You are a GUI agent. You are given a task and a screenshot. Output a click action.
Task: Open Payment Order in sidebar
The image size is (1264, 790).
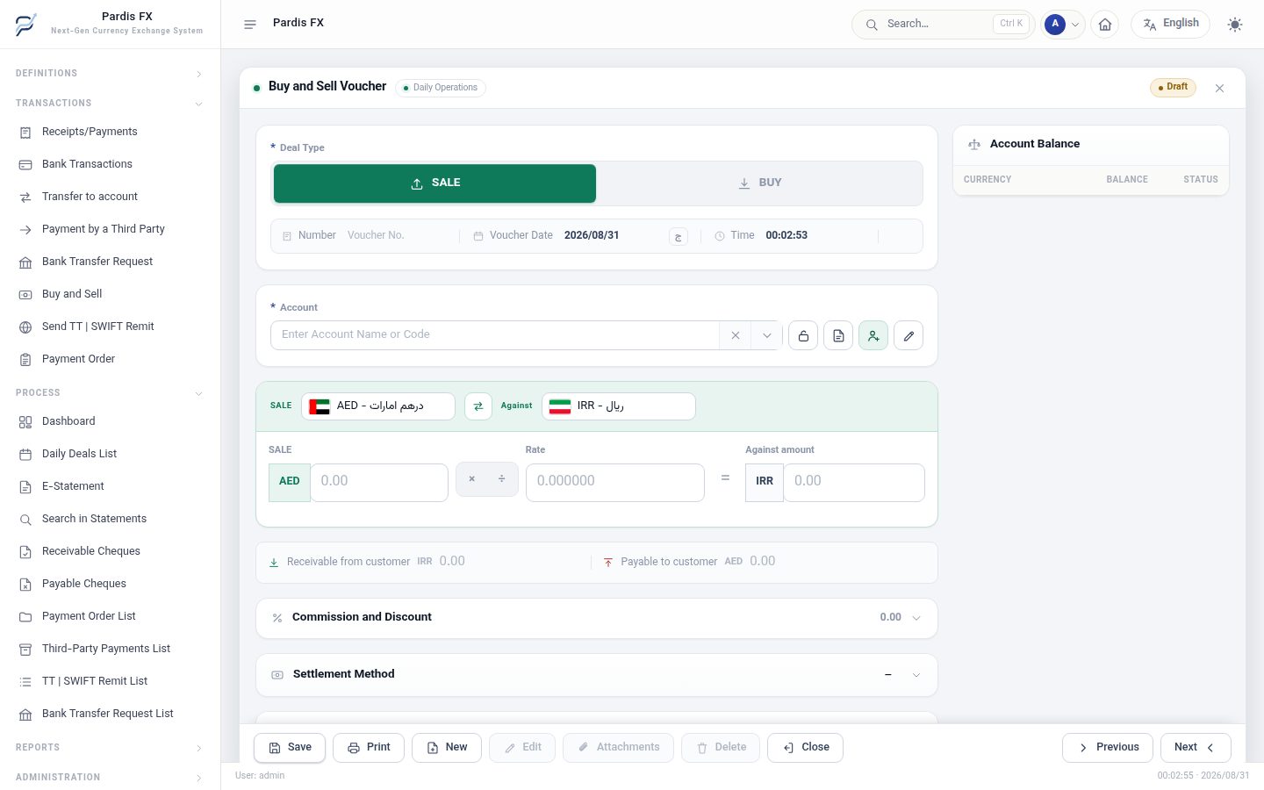tap(110, 360)
